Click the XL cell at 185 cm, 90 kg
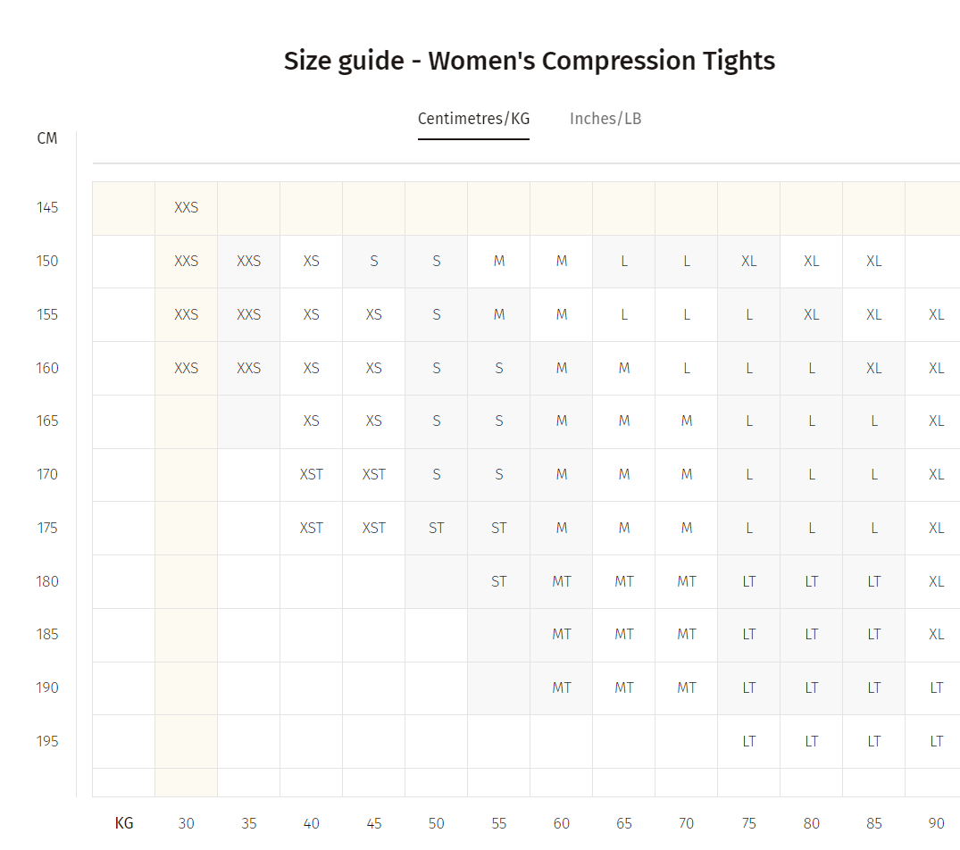960x850 pixels. 936,635
